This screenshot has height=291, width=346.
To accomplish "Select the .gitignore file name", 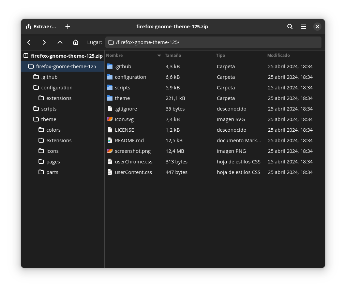I will (126, 109).
